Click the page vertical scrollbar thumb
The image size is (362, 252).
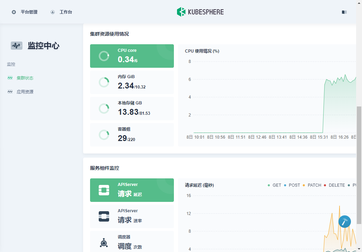click(x=359, y=165)
